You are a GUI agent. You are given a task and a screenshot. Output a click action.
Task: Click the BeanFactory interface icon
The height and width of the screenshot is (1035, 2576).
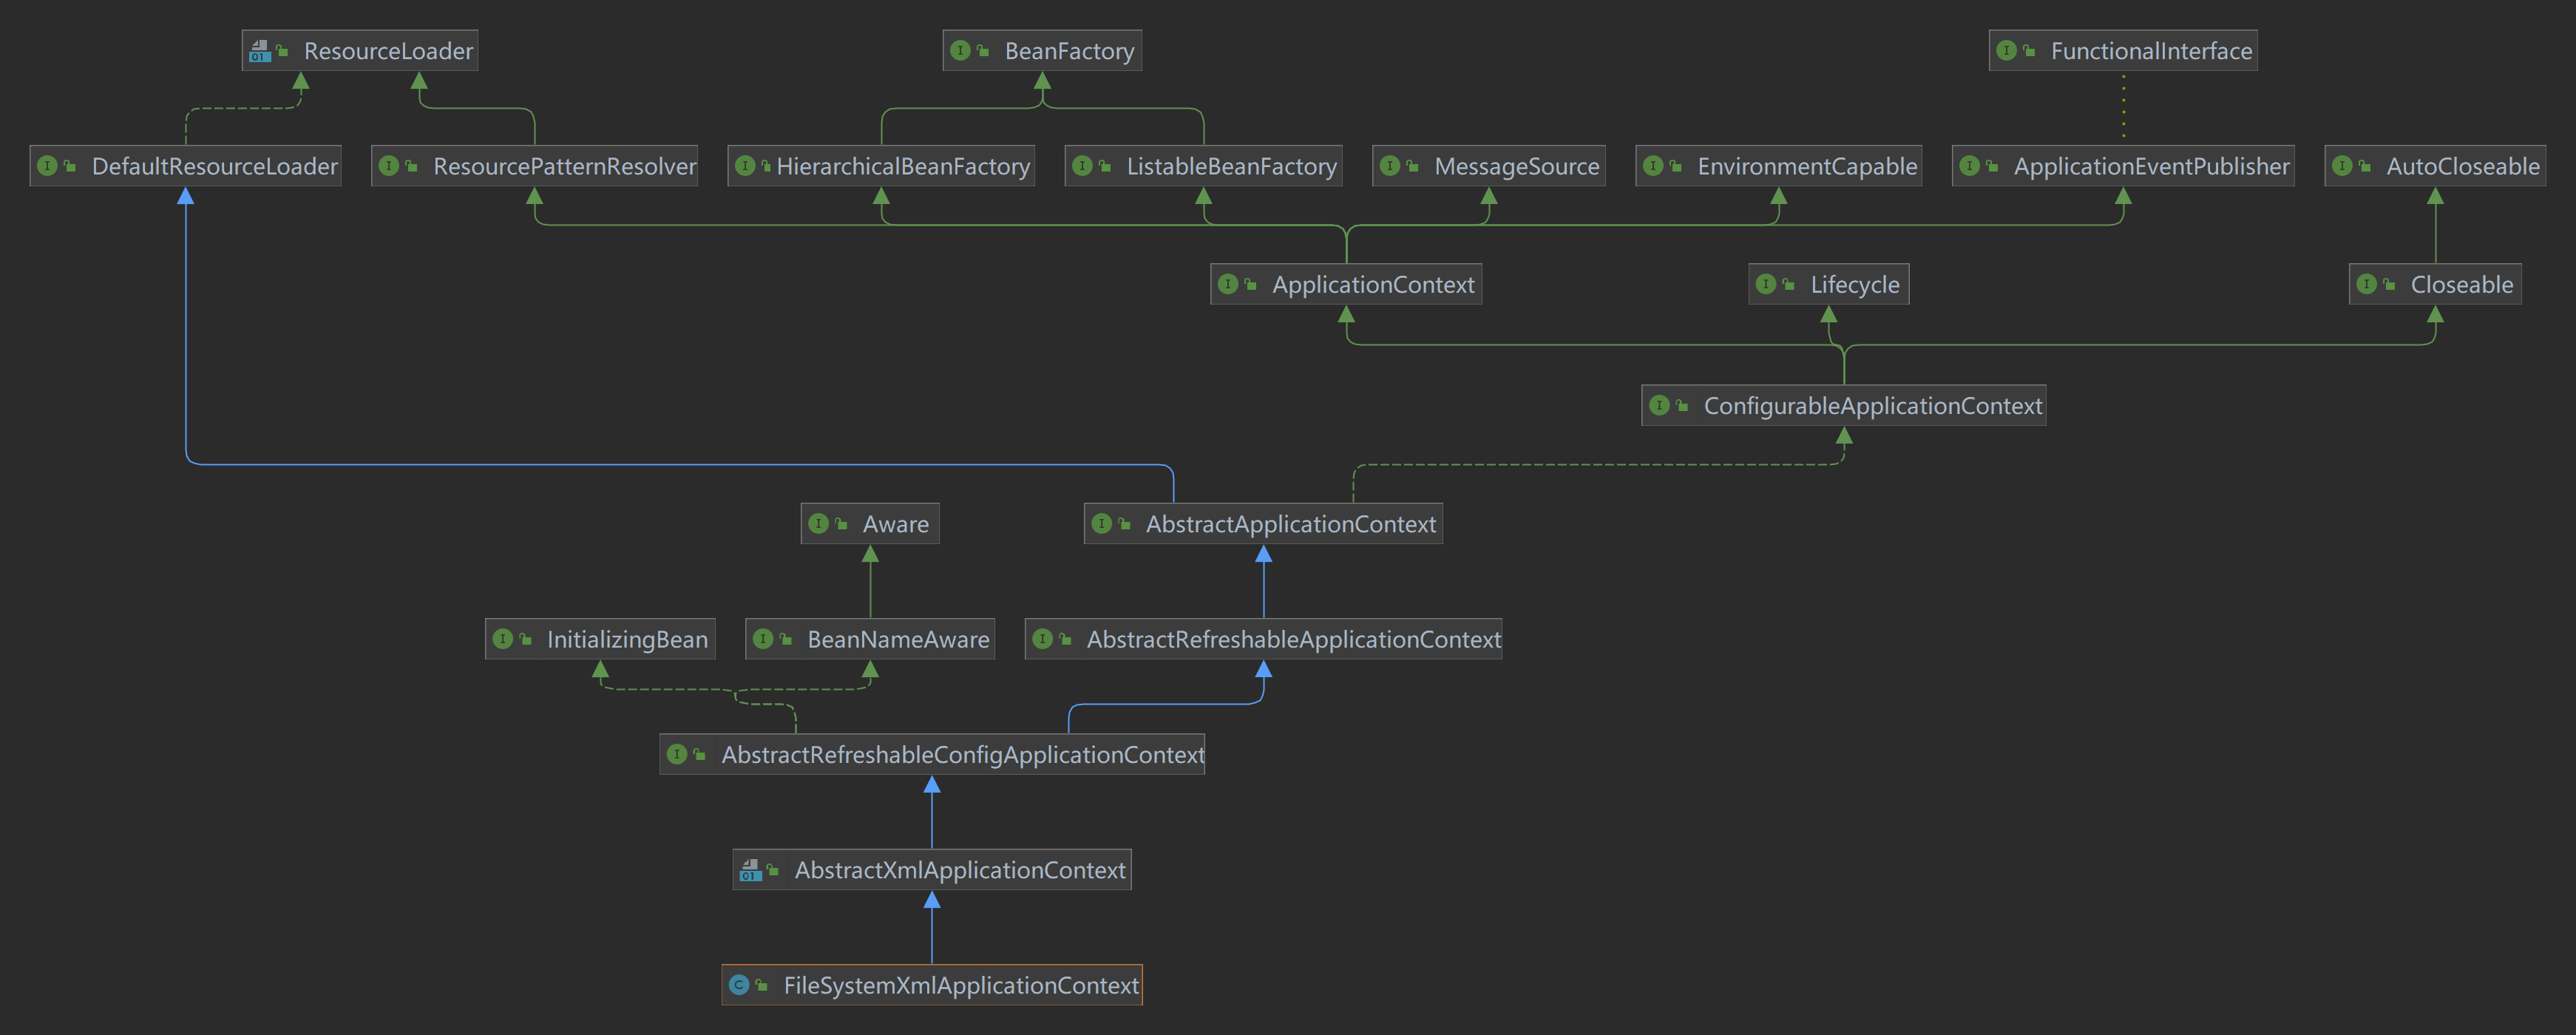pyautogui.click(x=960, y=50)
